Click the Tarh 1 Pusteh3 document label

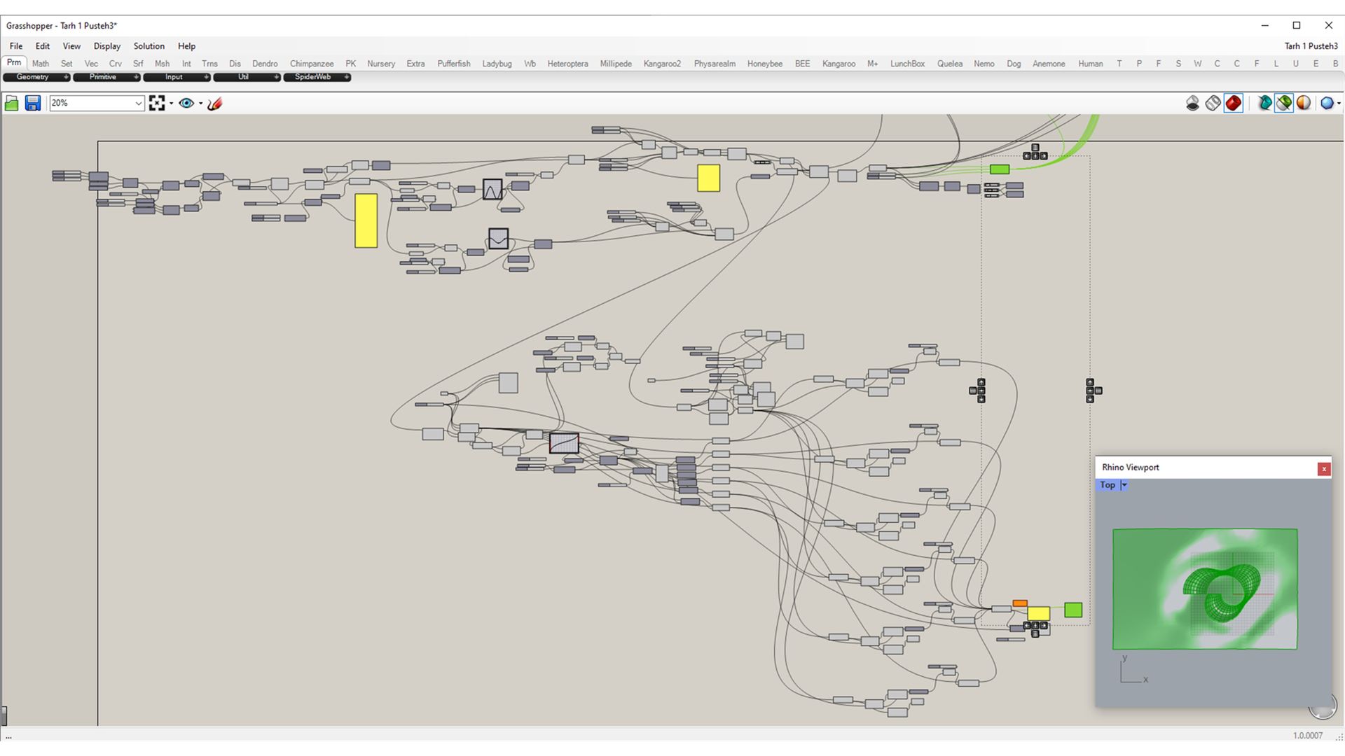point(1311,46)
